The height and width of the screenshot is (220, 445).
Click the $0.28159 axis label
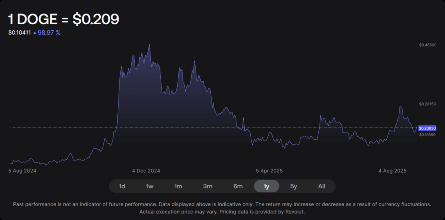point(428,104)
